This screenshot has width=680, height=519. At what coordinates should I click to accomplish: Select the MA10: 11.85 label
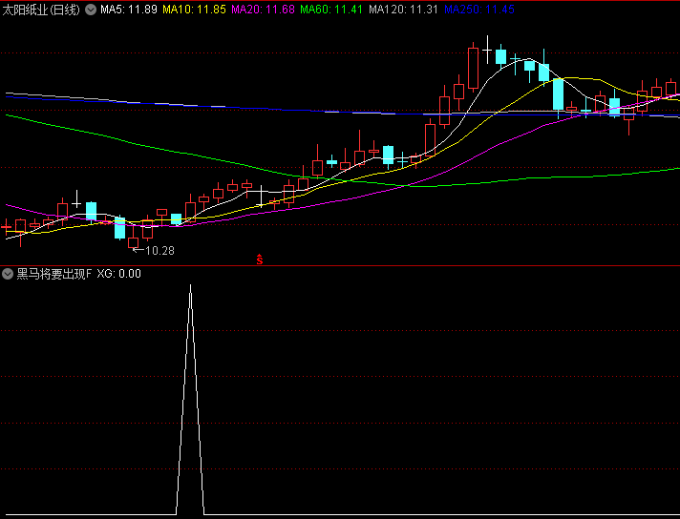194,10
